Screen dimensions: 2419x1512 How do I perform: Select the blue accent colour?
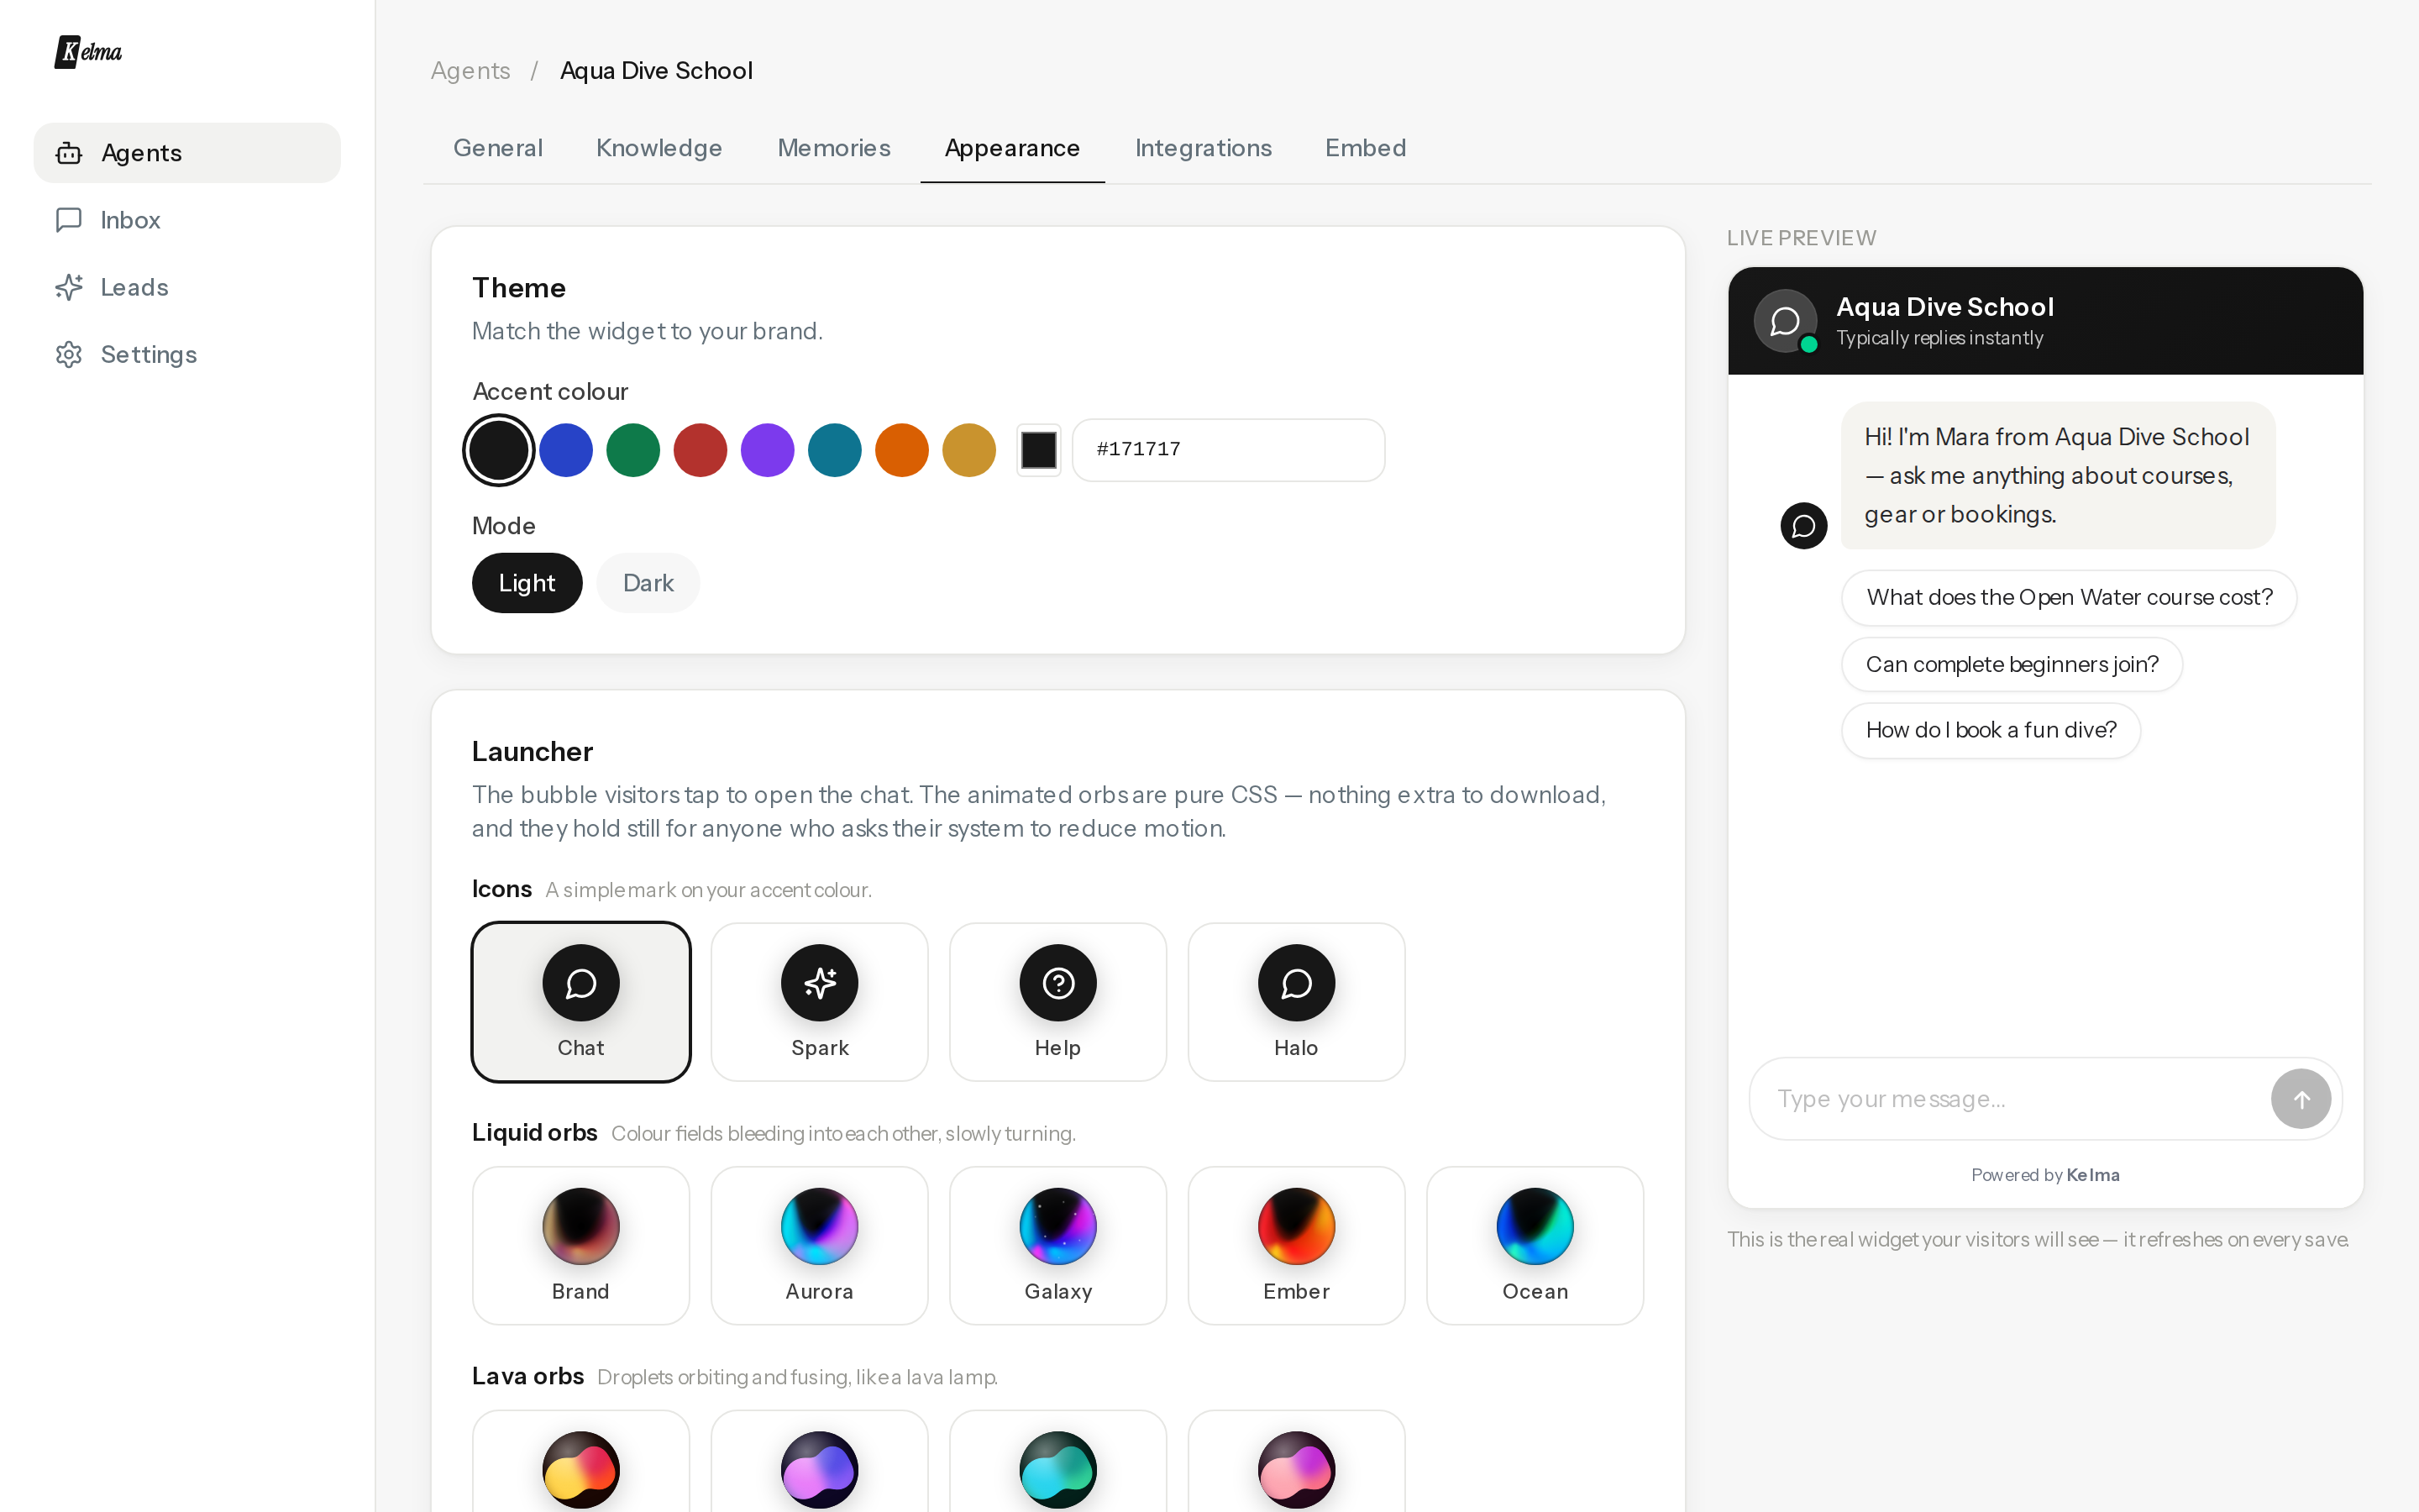click(566, 450)
